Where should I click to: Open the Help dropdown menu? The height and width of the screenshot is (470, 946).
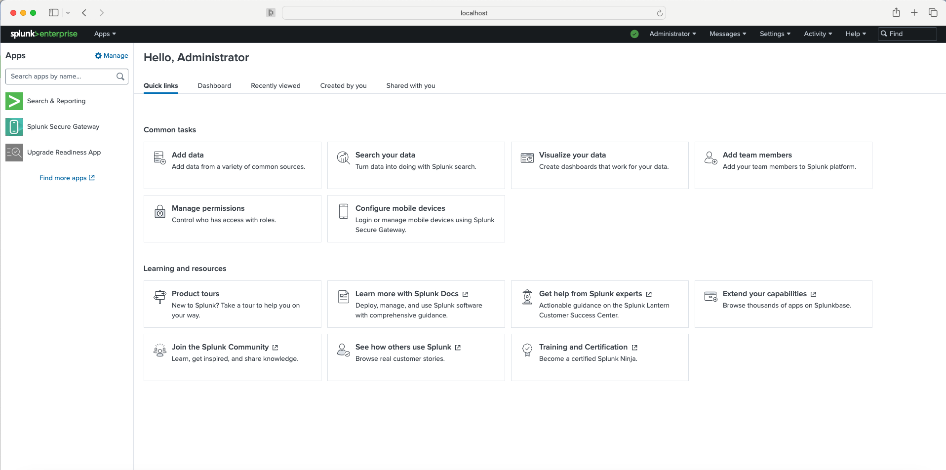tap(856, 34)
